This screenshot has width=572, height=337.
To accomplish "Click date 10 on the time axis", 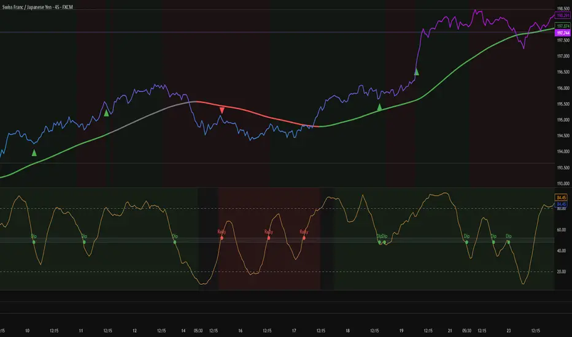I will point(28,331).
